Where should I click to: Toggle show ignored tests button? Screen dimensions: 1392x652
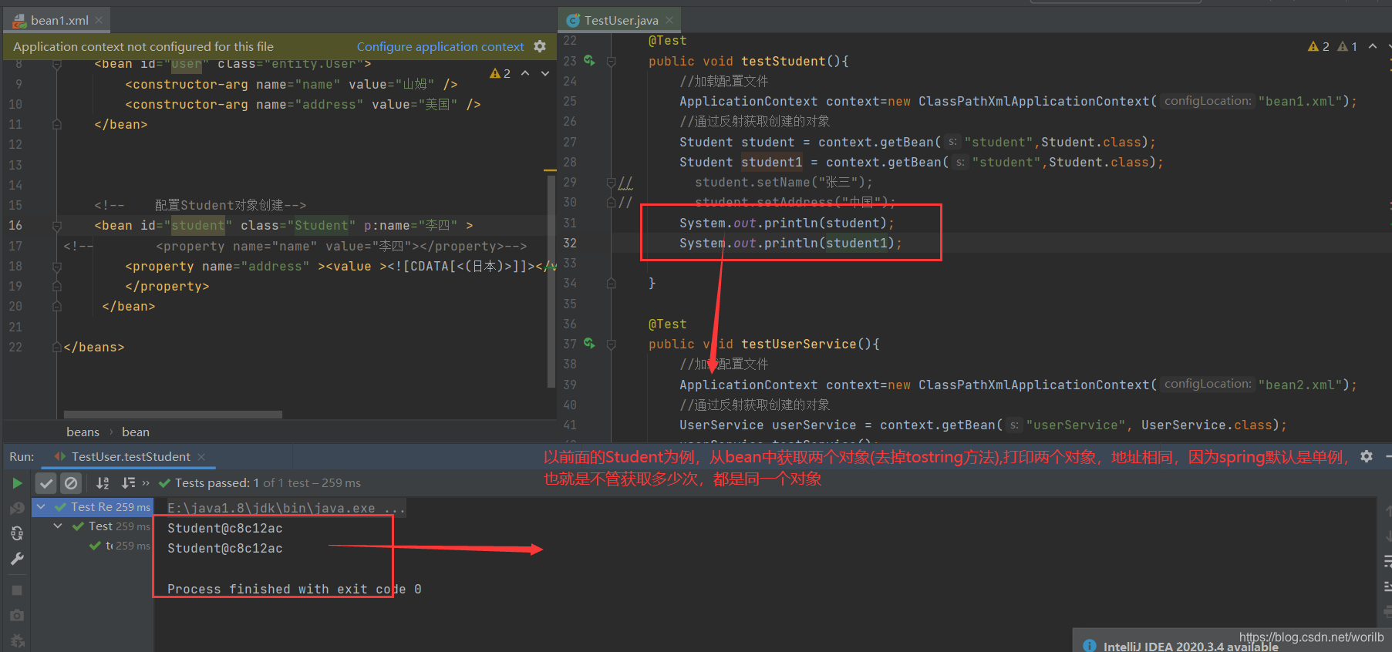pyautogui.click(x=71, y=483)
